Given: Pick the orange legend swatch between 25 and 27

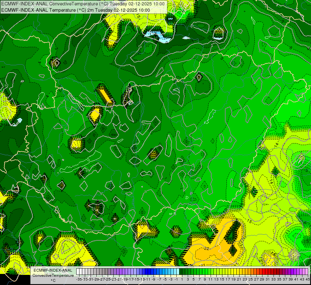Looking at the screenshot, I should pyautogui.click(x=252, y=271).
